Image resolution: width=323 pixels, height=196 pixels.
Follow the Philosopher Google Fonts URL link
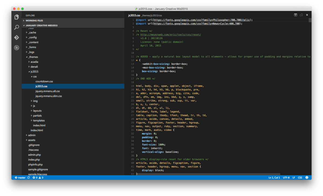point(202,20)
